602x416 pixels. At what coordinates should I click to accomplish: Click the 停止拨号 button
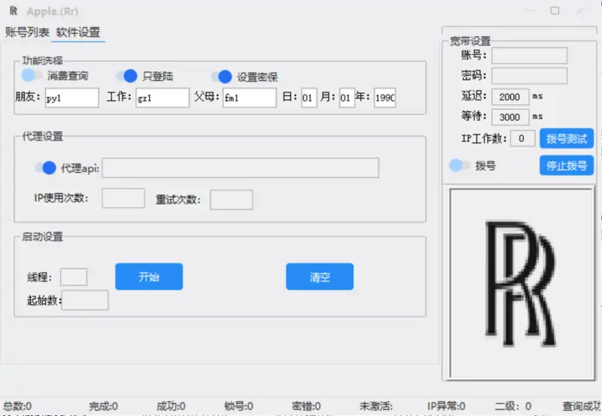[566, 165]
